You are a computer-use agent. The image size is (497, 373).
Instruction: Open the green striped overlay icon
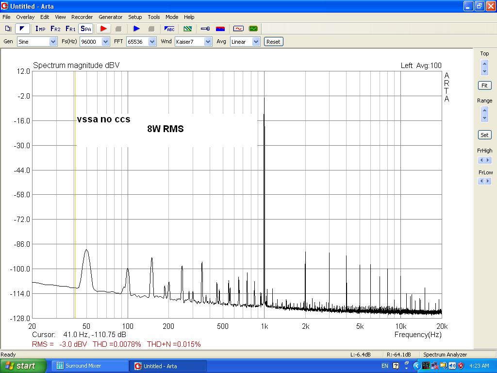(x=188, y=29)
